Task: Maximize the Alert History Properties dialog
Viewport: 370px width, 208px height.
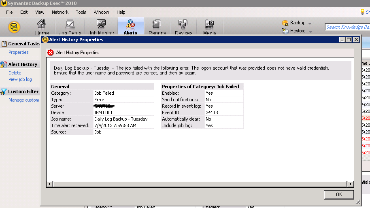Action: 349,40
